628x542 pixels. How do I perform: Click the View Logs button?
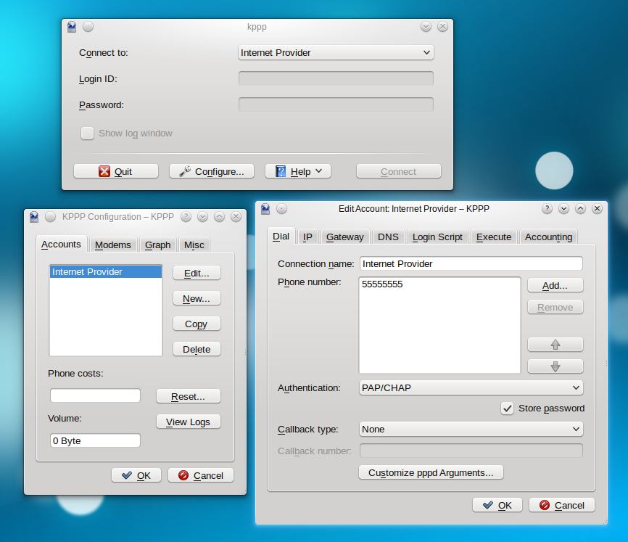pyautogui.click(x=188, y=422)
